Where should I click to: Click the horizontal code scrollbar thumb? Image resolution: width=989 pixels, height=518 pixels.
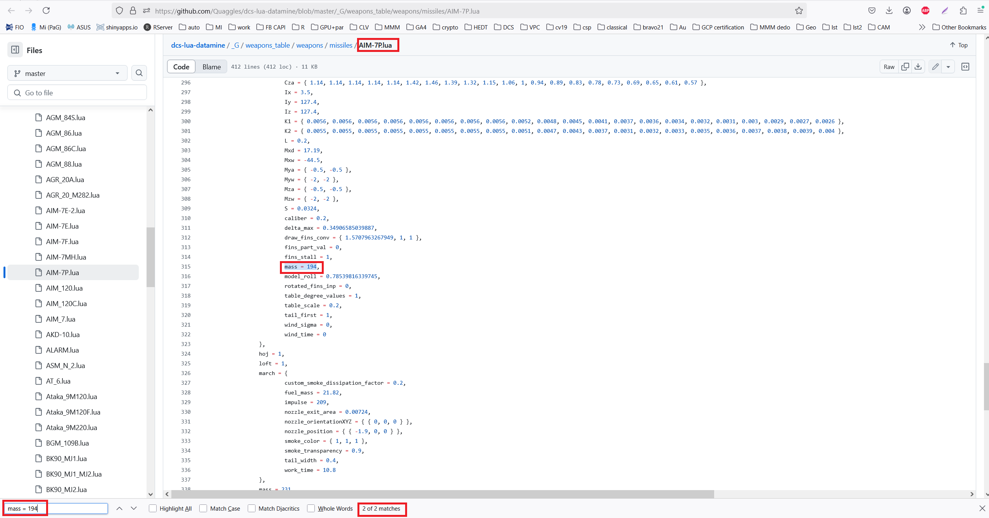(x=442, y=494)
